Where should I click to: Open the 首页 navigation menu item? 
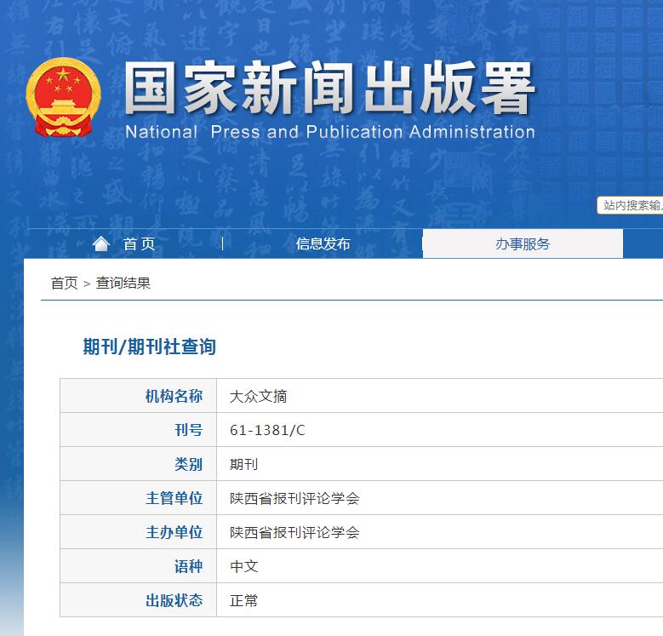(139, 244)
